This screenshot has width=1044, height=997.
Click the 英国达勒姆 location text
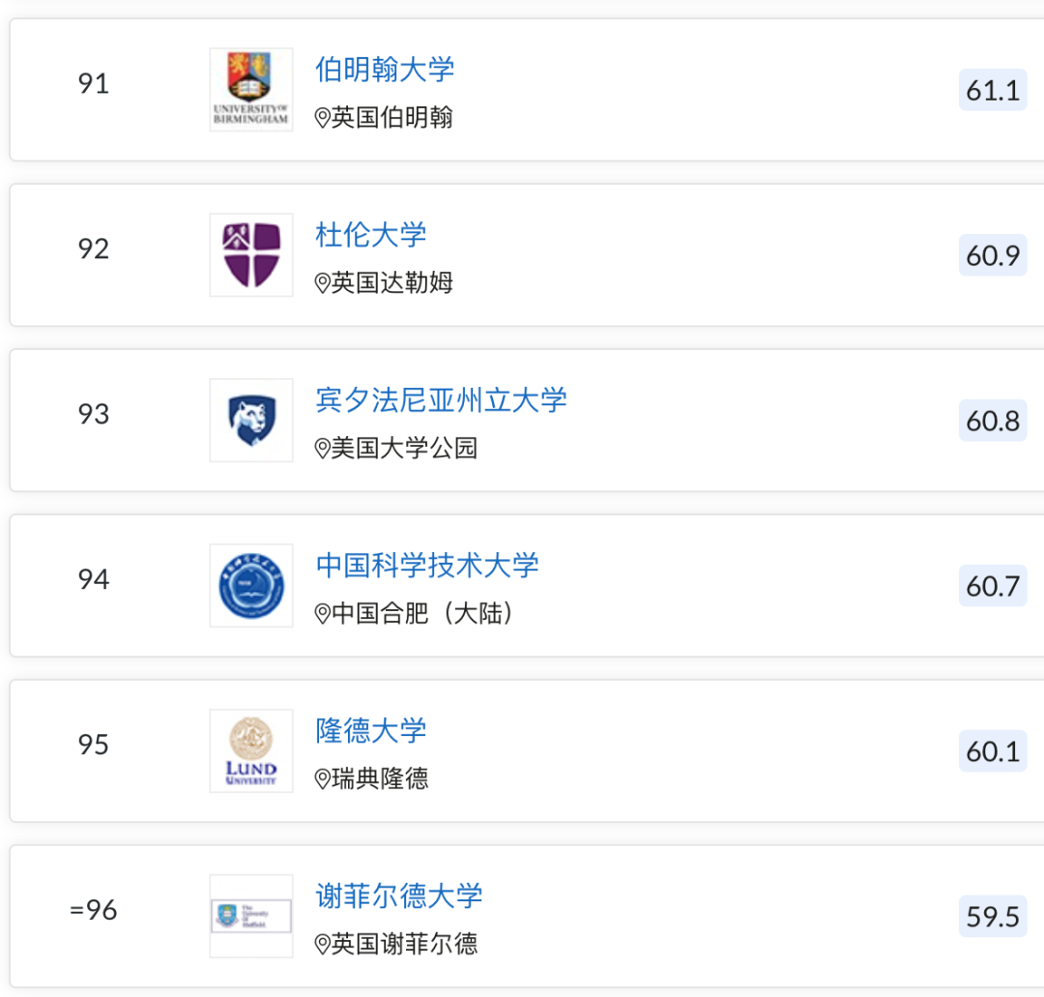coord(392,283)
